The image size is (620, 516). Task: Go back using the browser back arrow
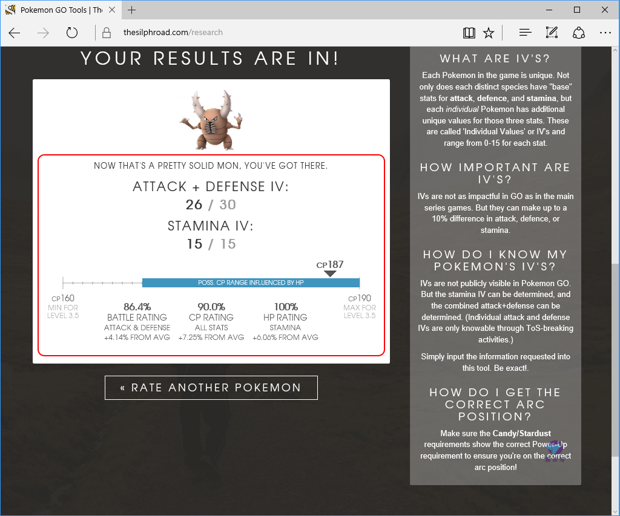coord(15,33)
